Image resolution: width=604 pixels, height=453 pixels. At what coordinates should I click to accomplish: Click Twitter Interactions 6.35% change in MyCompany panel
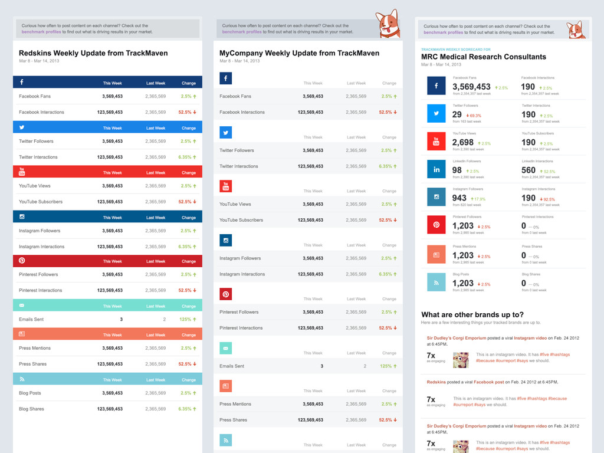coord(388,166)
